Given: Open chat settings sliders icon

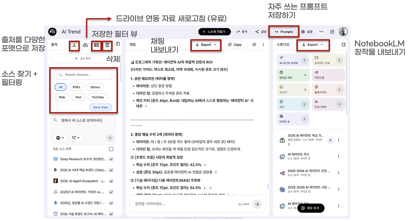Looking at the screenshot, I should [254, 45].
